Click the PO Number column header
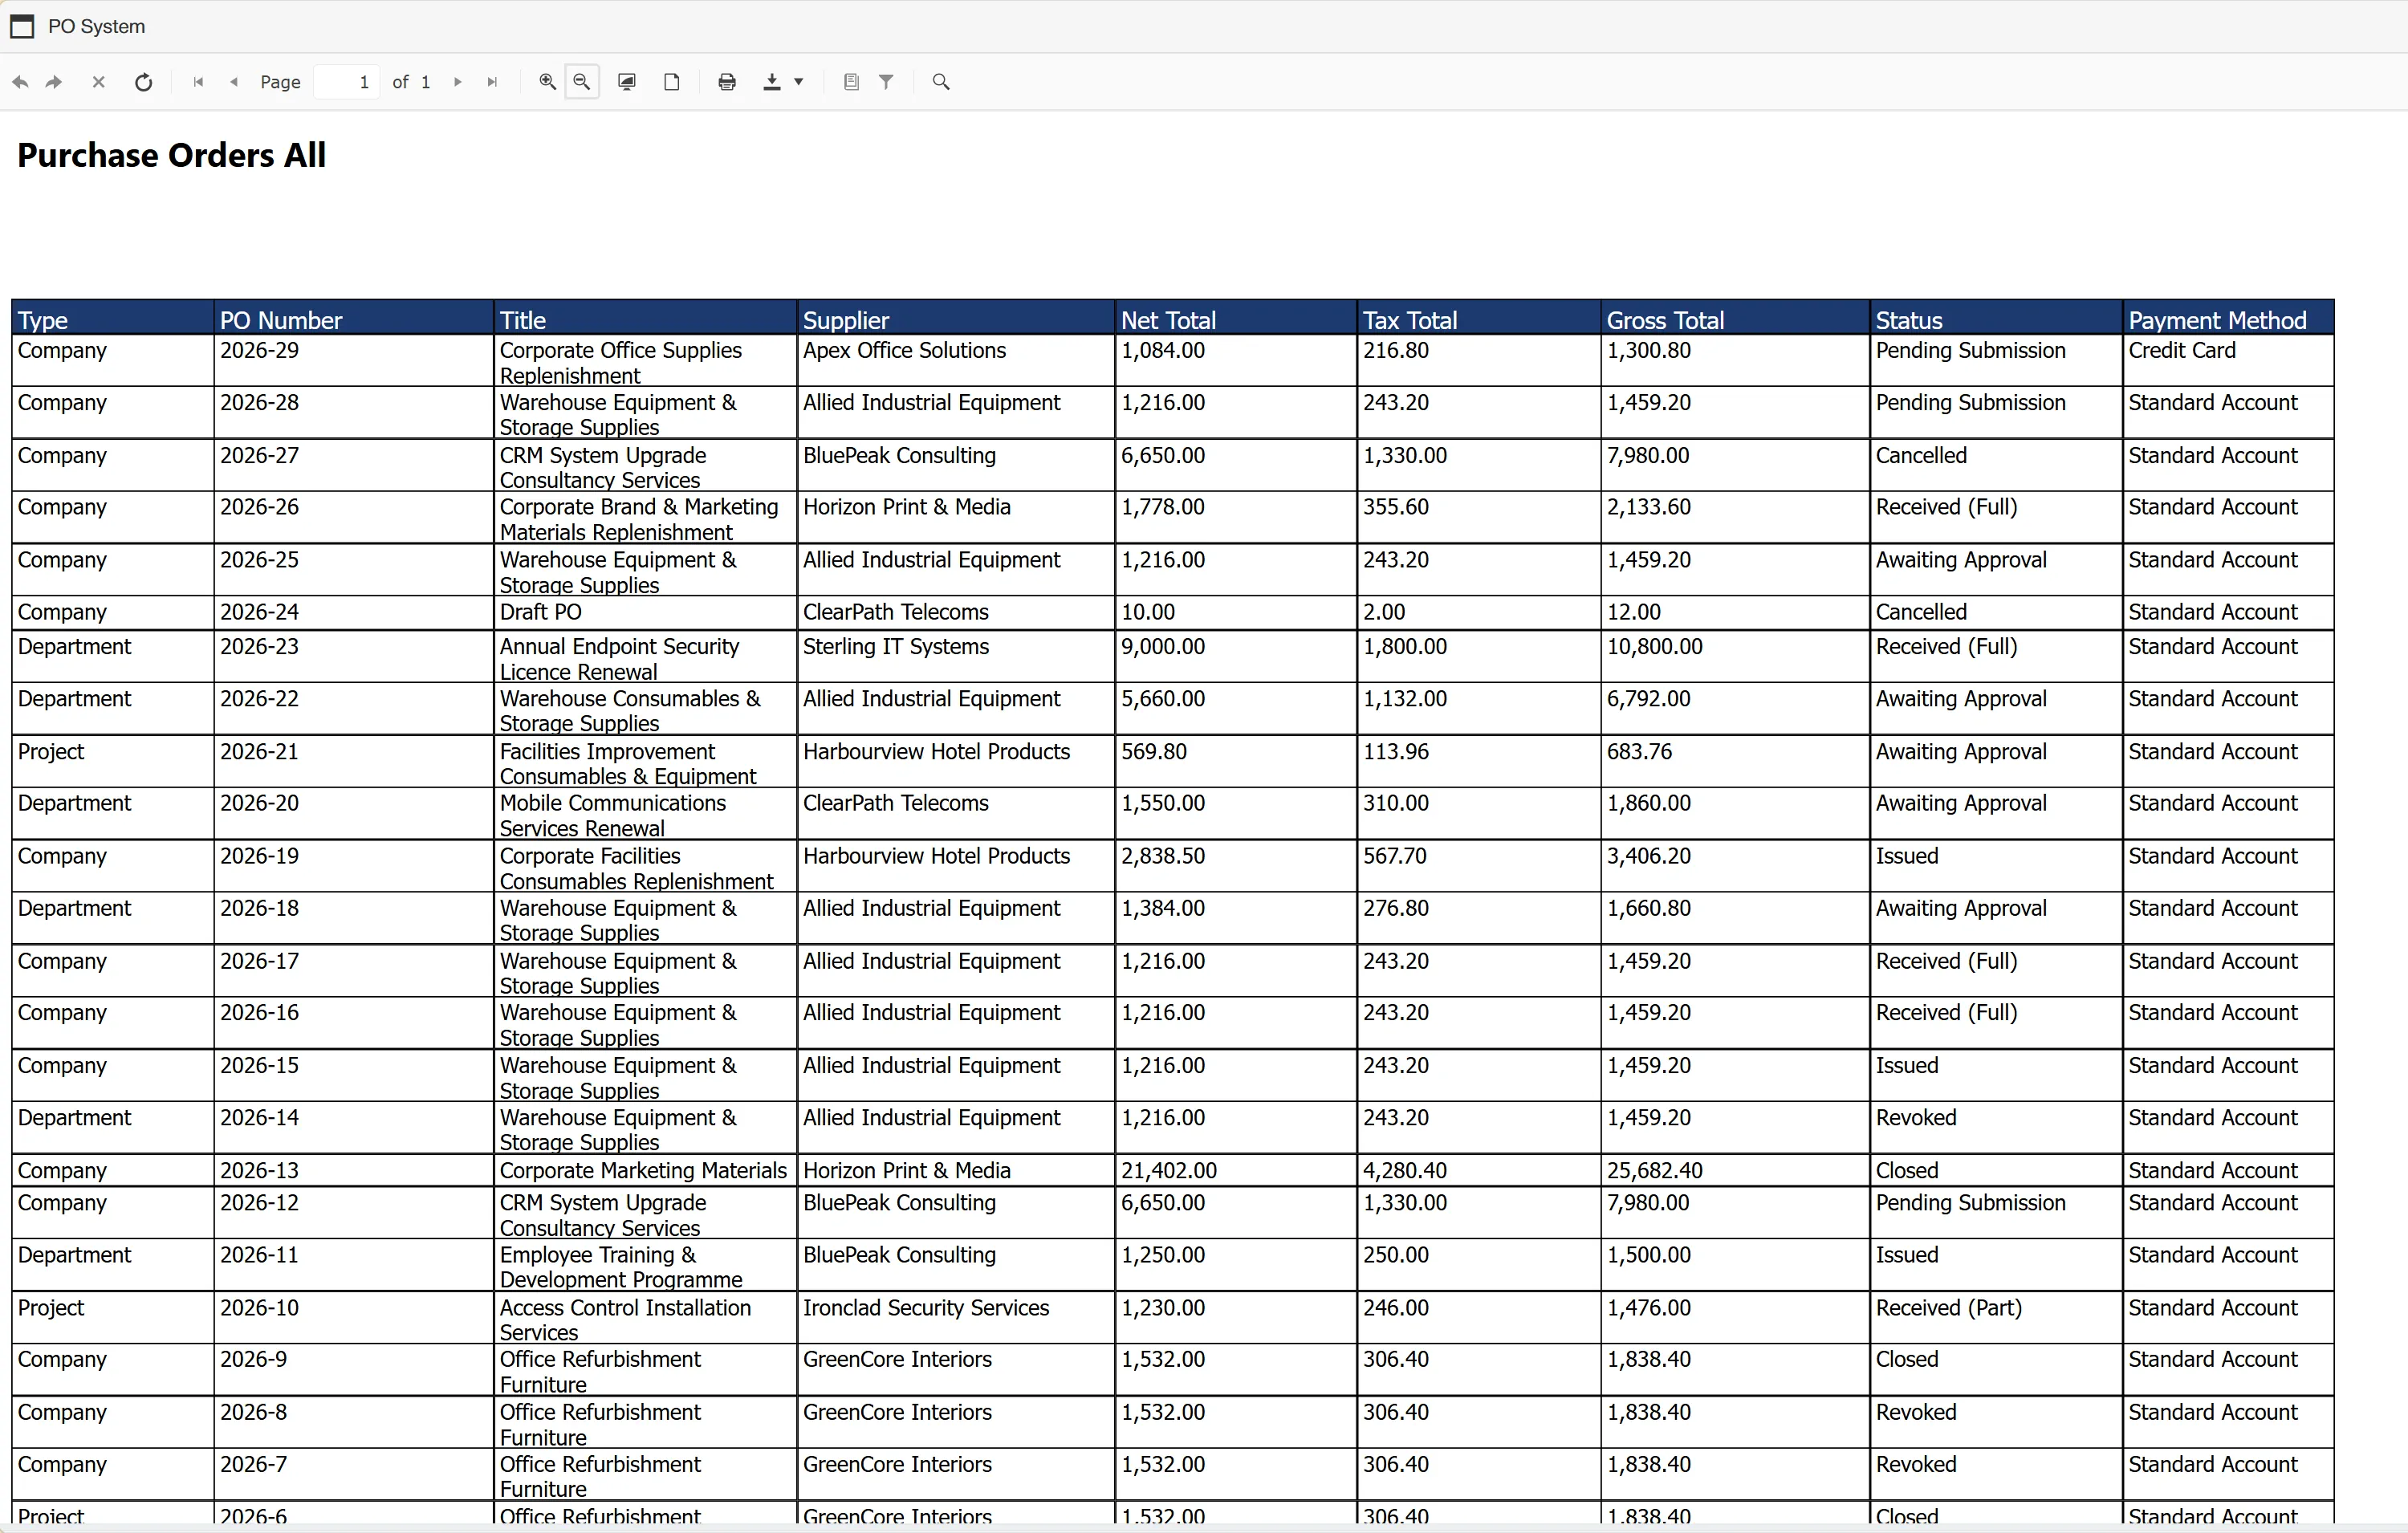The image size is (2408, 1533). pyautogui.click(x=354, y=319)
